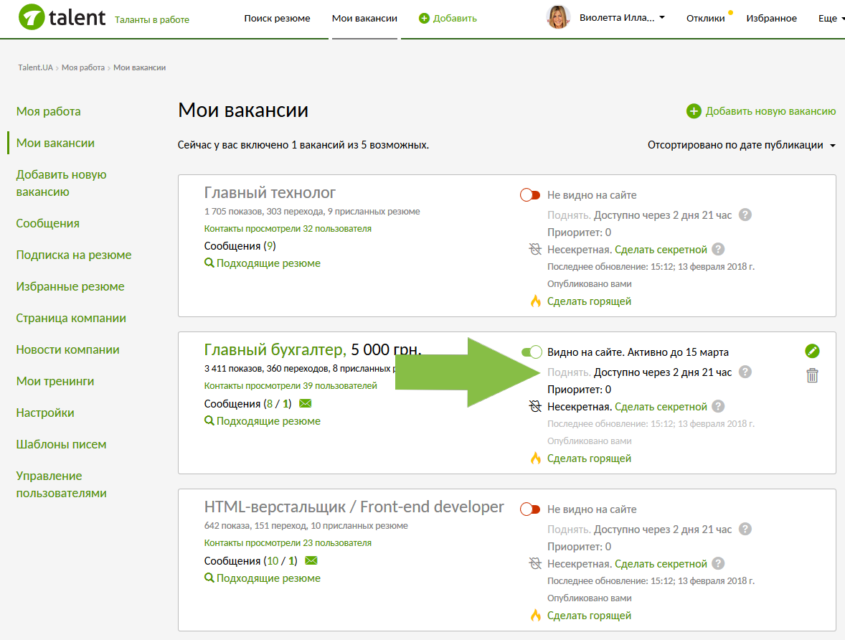Viewport: 845px width, 640px height.
Task: Expand the Виолетта Илла... user dropdown
Action: (622, 18)
